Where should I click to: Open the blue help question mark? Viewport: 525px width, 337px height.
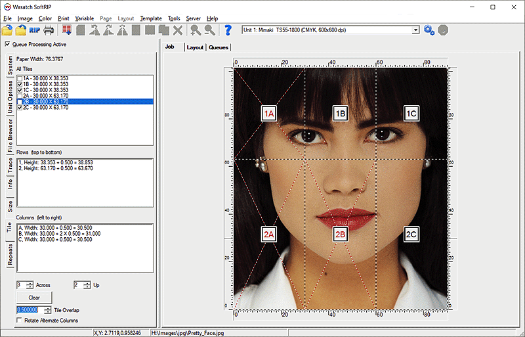coord(228,30)
